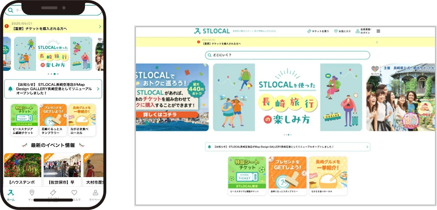Tap the search field at the phone's top
This screenshot has height=210, width=437.
[x=53, y=10]
